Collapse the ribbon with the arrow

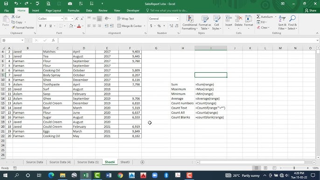pyautogui.click(x=317, y=33)
